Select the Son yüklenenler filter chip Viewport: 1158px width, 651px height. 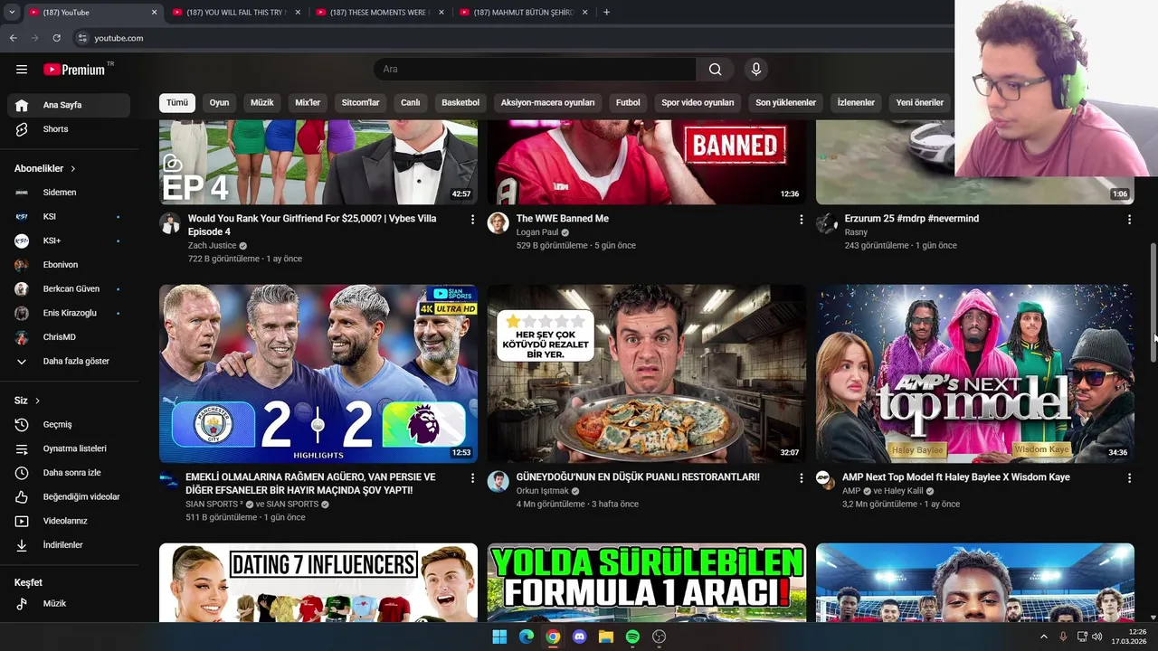(x=786, y=103)
